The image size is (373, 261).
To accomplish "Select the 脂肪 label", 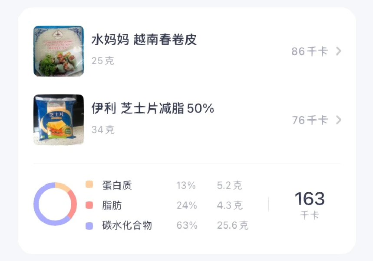I will 112,205.
